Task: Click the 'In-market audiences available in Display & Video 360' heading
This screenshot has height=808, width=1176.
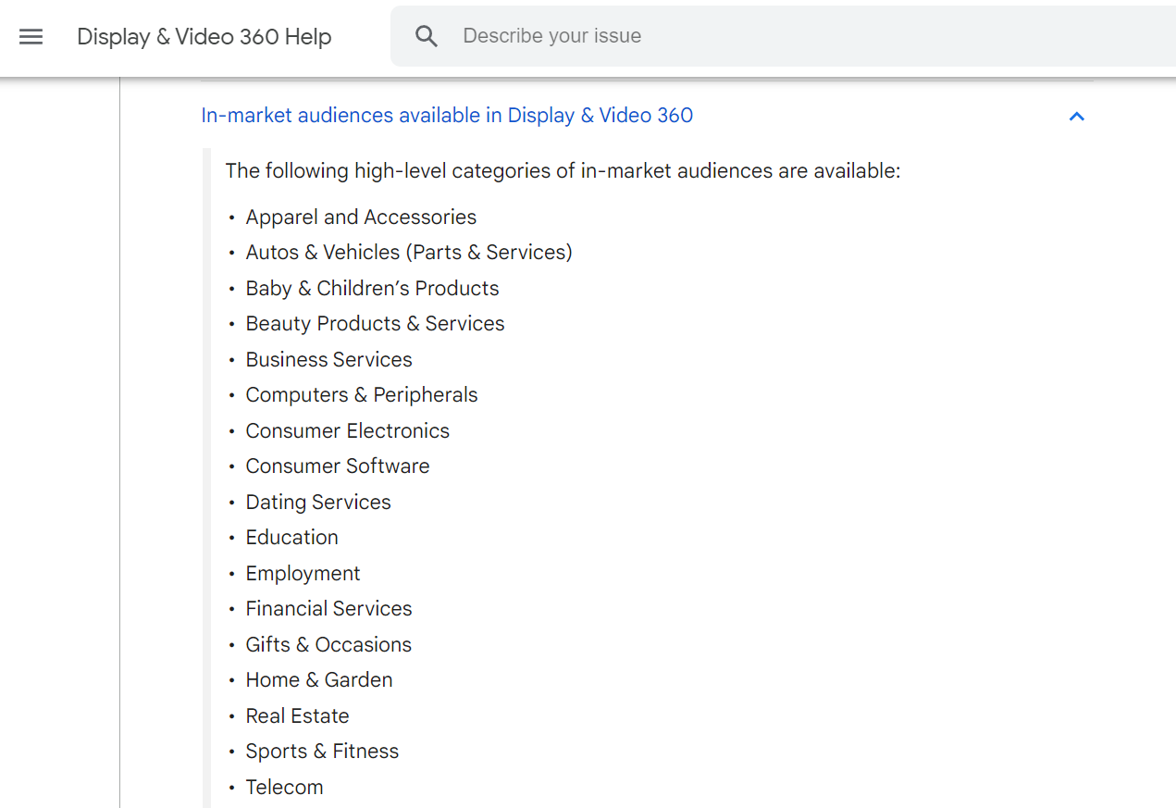Action: coord(447,116)
